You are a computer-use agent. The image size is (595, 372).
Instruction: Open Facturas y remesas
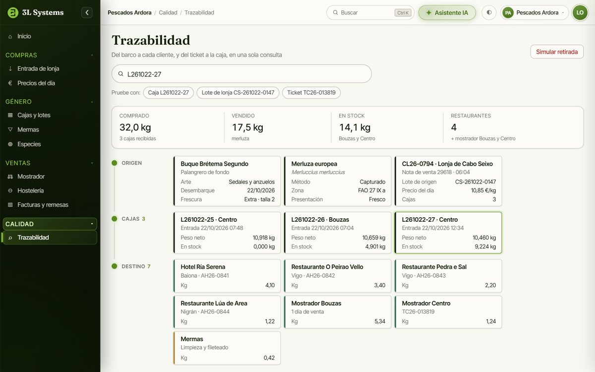(x=50, y=205)
